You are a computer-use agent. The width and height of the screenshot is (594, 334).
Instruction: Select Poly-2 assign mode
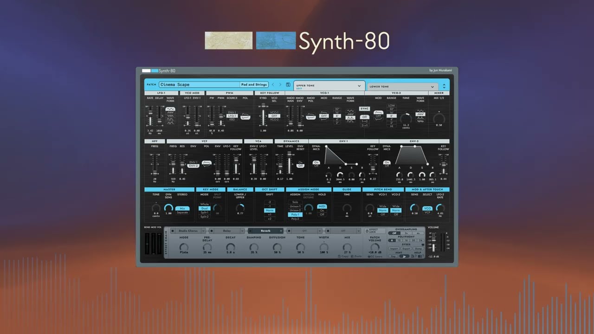click(x=295, y=219)
